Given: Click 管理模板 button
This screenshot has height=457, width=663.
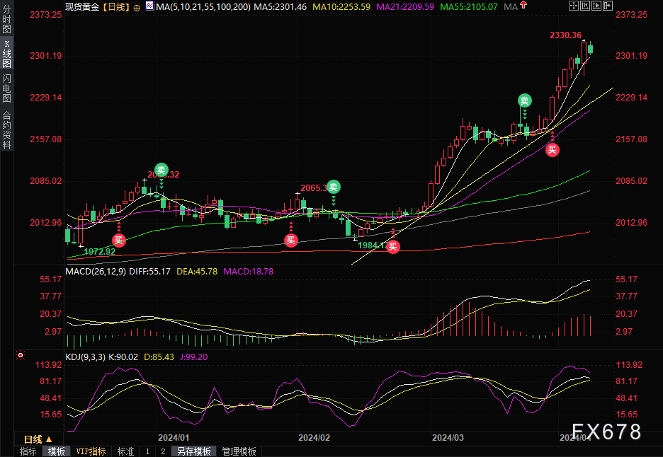Looking at the screenshot, I should tap(239, 451).
